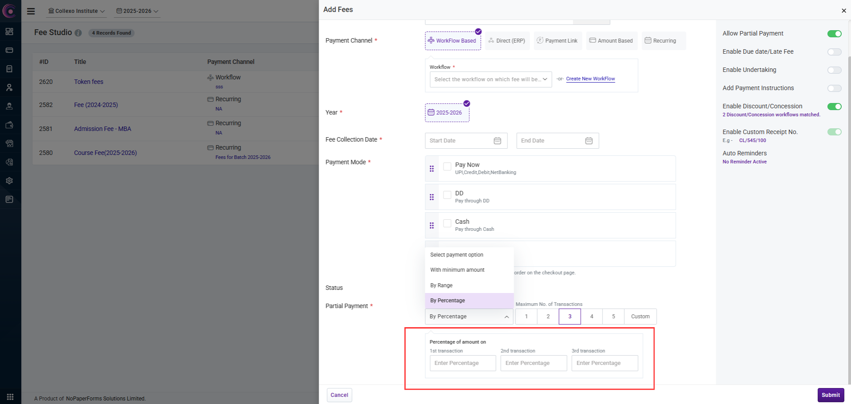This screenshot has width=851, height=404.
Task: Click the Fee Studio info icon
Action: point(78,33)
